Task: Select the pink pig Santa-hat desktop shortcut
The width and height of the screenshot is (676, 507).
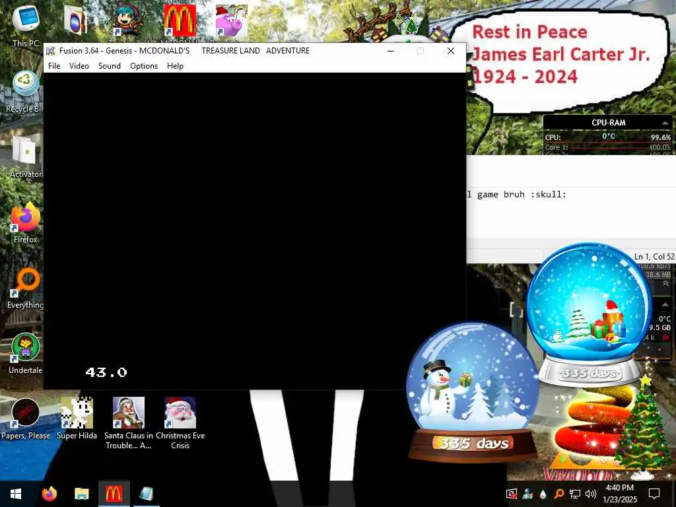Action: pyautogui.click(x=232, y=20)
